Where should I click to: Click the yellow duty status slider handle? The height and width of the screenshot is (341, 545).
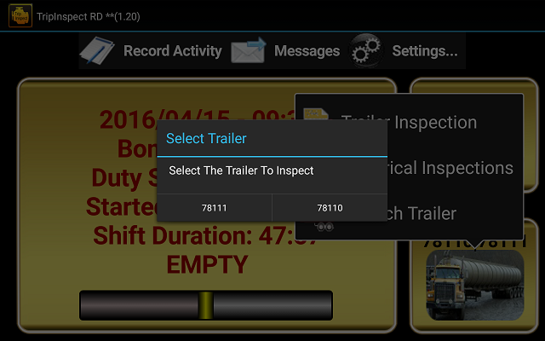[x=206, y=305]
